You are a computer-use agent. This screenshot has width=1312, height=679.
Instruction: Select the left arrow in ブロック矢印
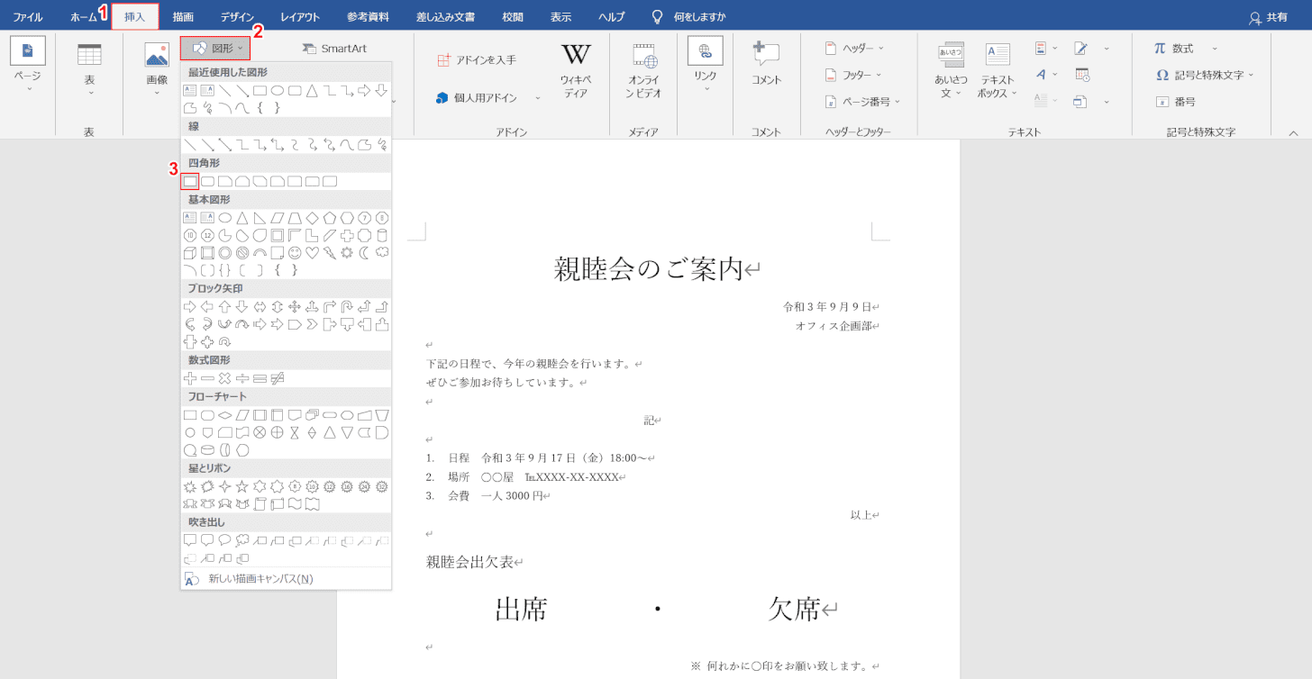tap(207, 307)
